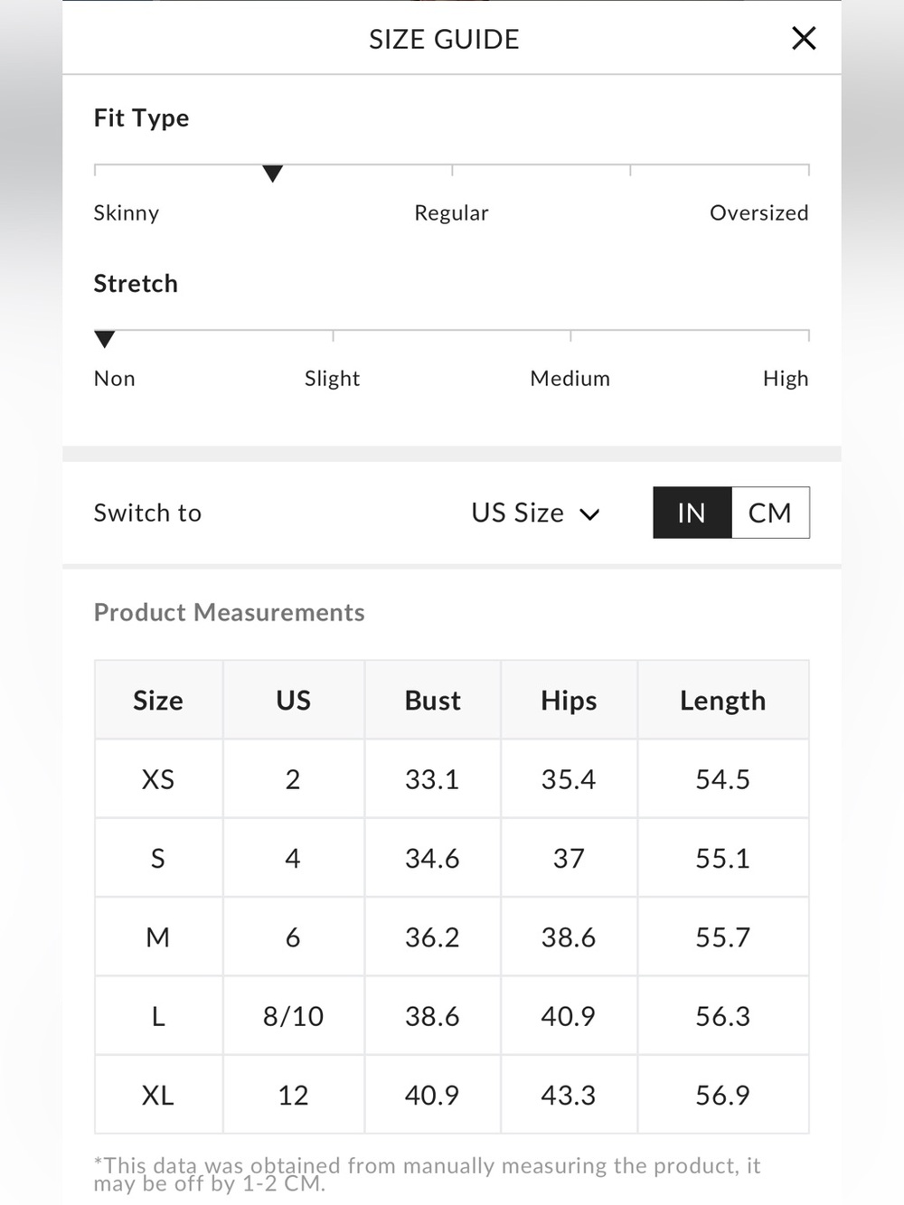
Task: Click the Medium stretch label
Action: coord(570,378)
